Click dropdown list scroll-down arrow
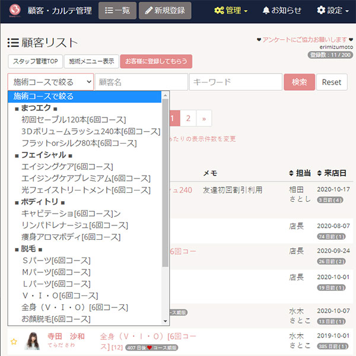This screenshot has height=356, width=356. coord(166,321)
